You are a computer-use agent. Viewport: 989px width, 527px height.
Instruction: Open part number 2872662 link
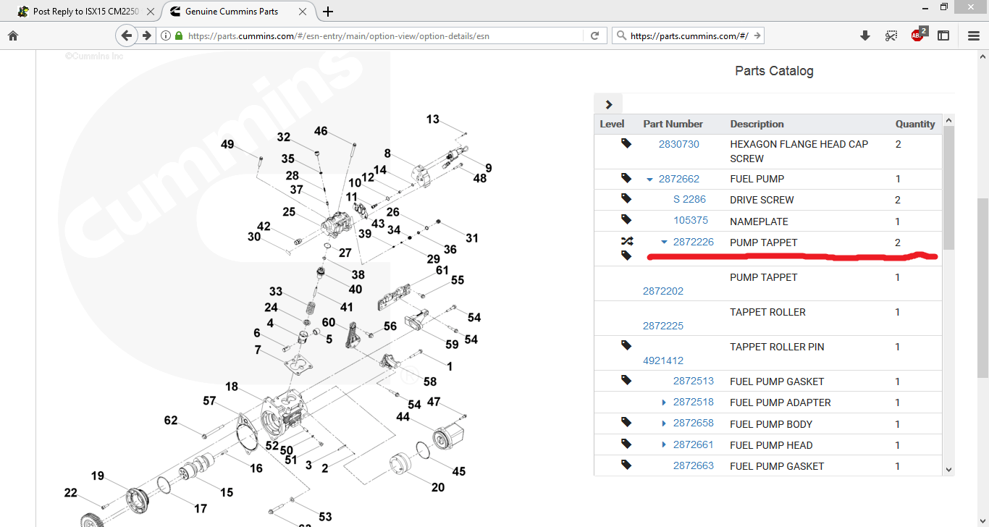pos(679,179)
